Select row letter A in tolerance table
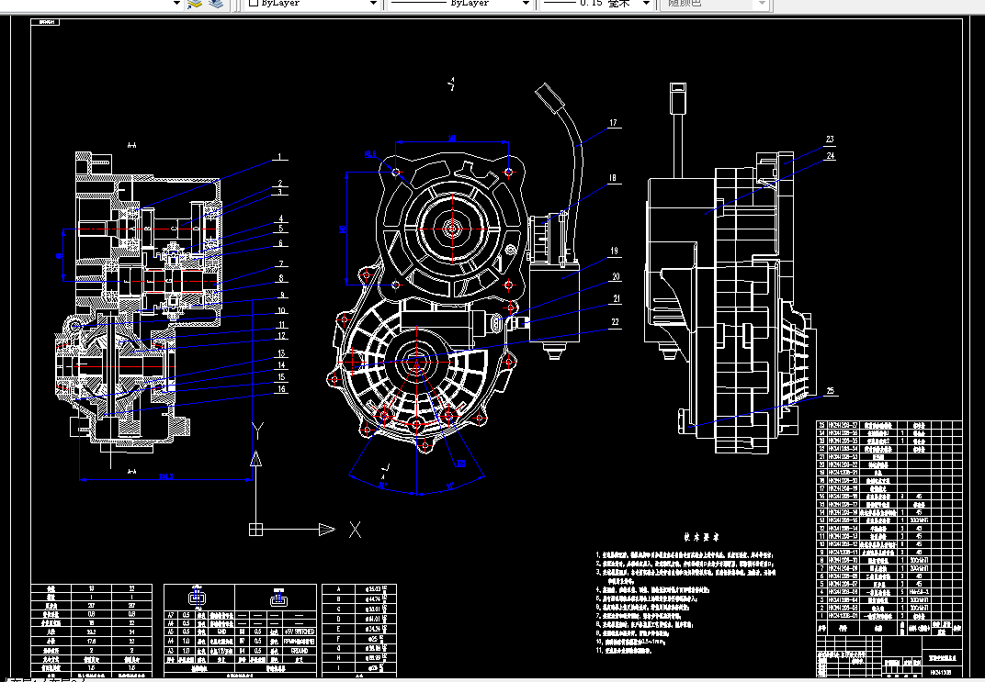The width and height of the screenshot is (985, 682). 338,589
